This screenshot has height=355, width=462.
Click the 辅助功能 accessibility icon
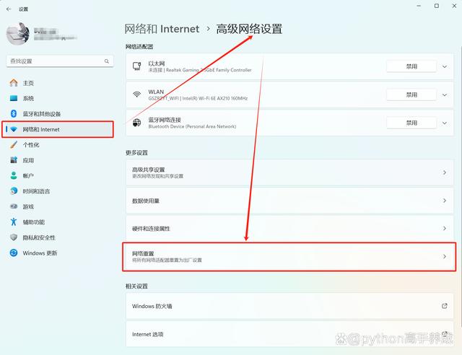click(x=14, y=222)
